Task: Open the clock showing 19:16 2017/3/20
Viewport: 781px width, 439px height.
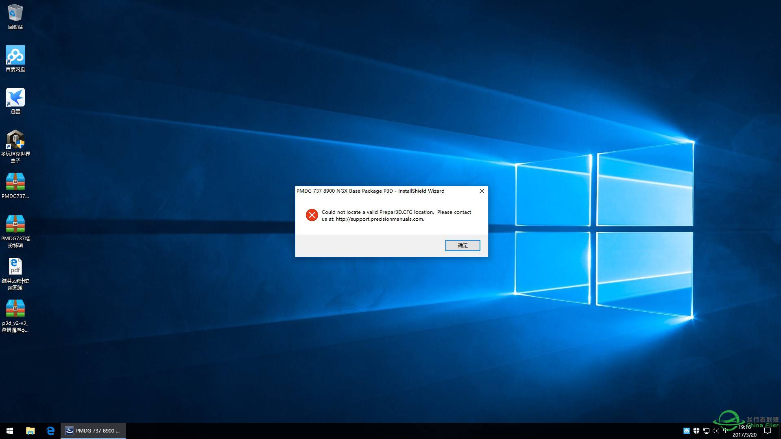Action: [x=745, y=431]
